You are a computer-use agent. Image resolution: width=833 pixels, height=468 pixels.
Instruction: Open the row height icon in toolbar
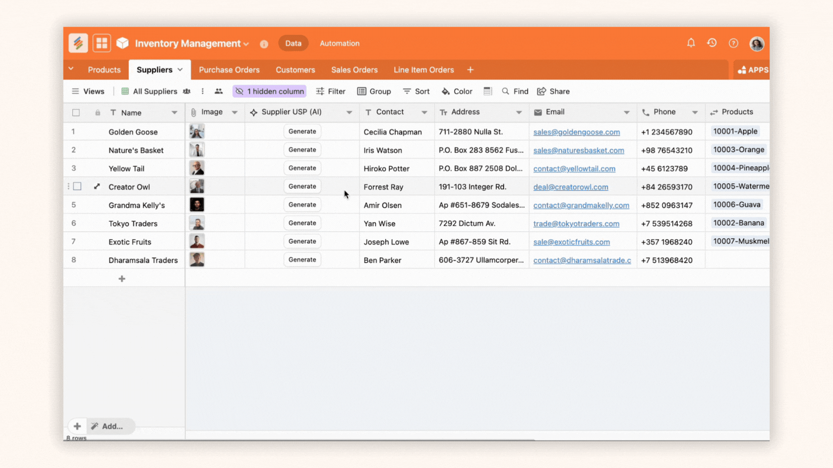(x=487, y=91)
